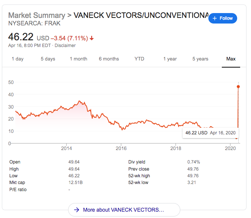Open the 1 month chart view
The height and width of the screenshot is (218, 251).
(79, 59)
